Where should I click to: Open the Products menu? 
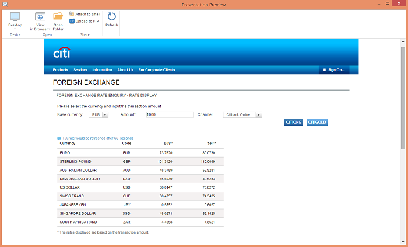[61, 70]
